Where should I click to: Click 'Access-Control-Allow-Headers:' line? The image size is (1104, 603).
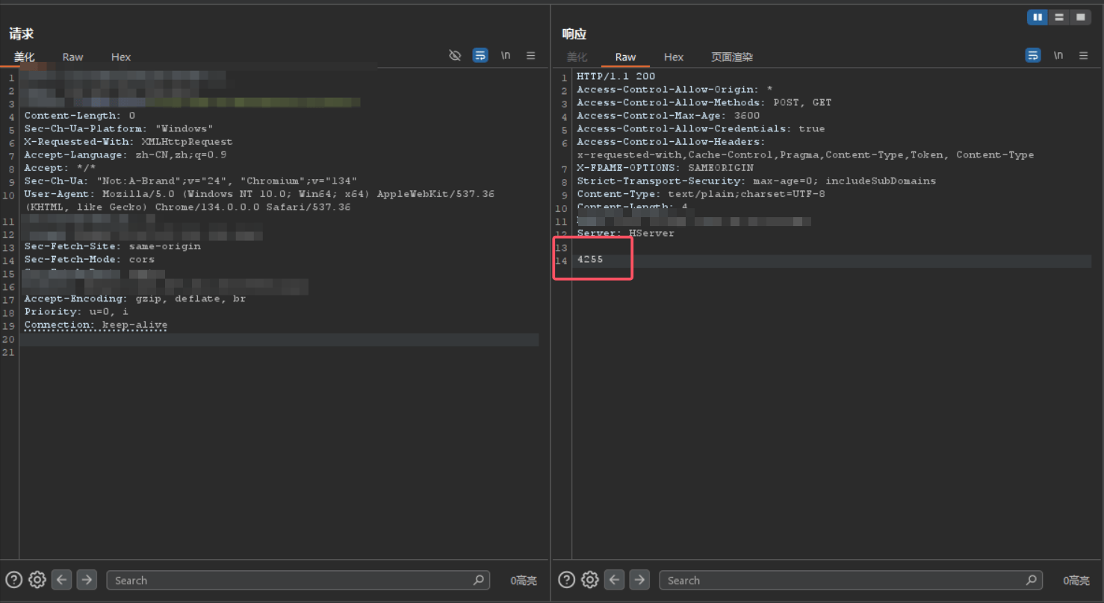672,142
